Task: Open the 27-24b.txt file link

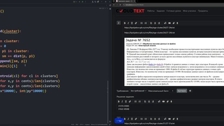Action: tap(149, 33)
